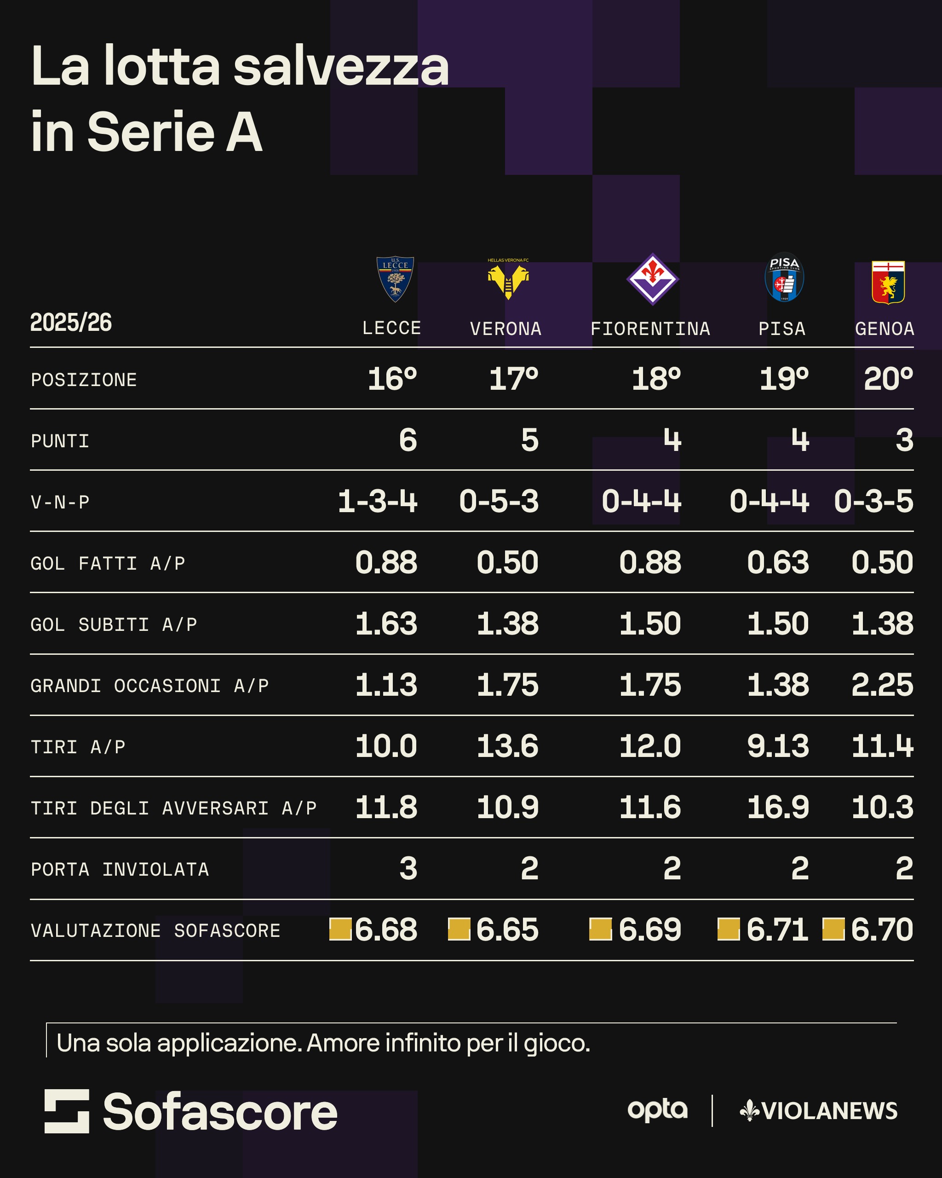942x1178 pixels.
Task: Click the Pisa club crest
Action: coord(784,278)
